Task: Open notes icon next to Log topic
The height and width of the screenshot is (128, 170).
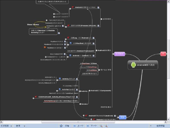Action: click(x=93, y=38)
